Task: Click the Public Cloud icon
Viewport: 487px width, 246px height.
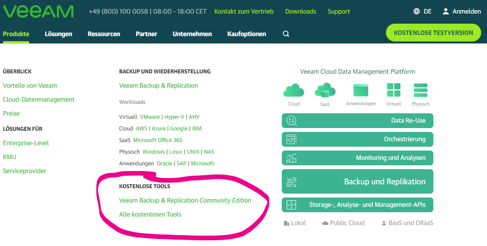Action: point(325,223)
